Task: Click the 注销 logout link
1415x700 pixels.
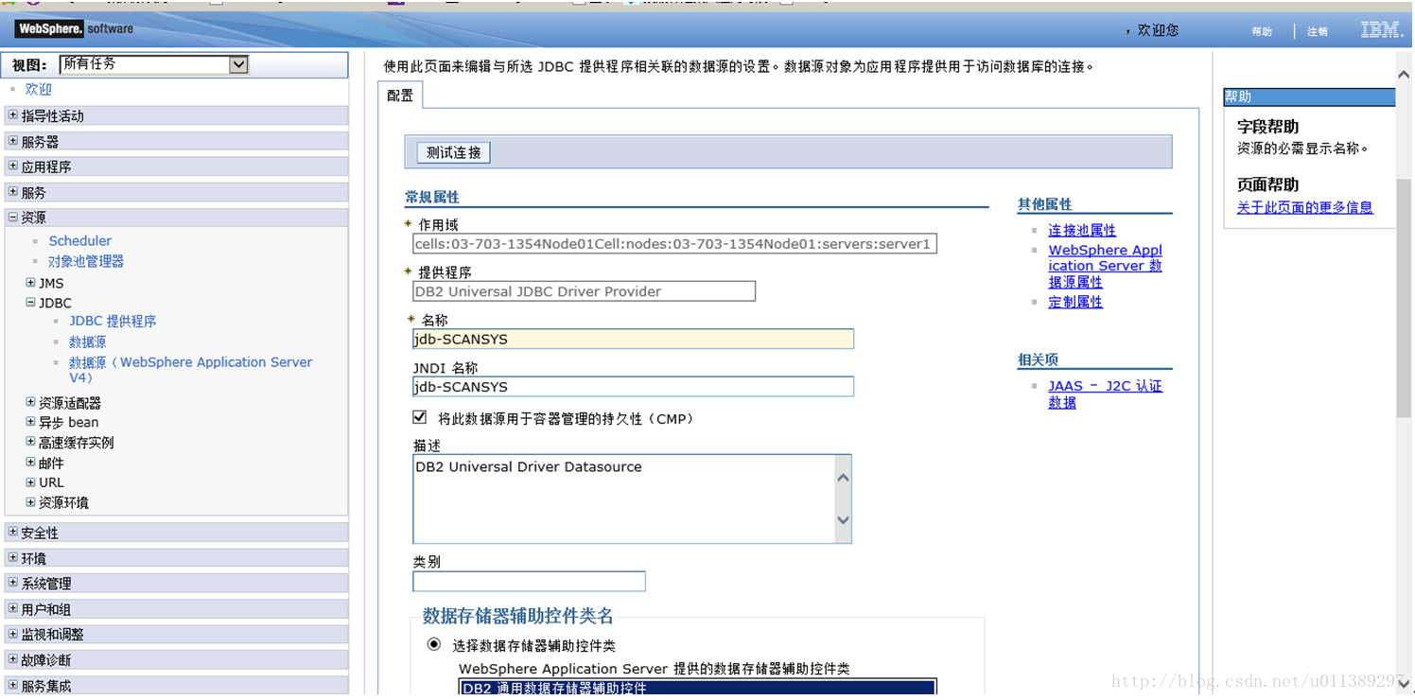Action: (x=1318, y=32)
